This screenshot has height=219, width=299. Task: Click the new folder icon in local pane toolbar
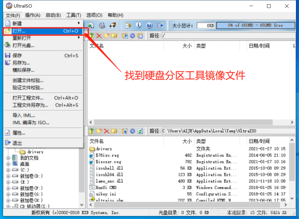[99, 131]
